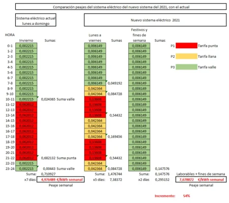Select the 7,38372 x5 días value
This screenshot has width=229, height=203.
pos(116,180)
